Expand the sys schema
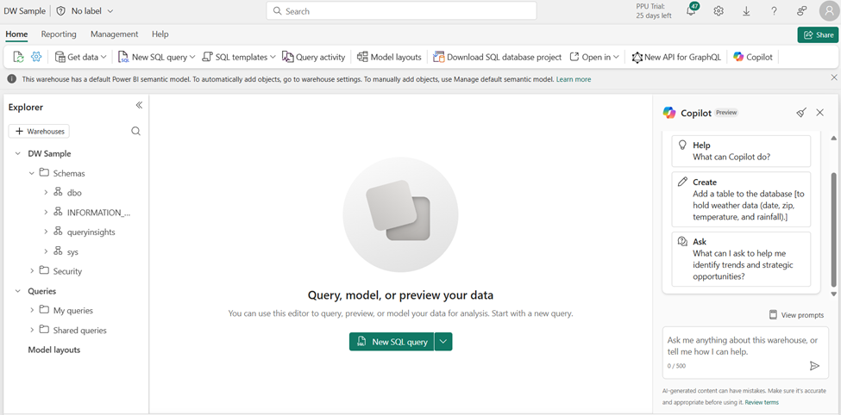The image size is (841, 415). pos(46,251)
